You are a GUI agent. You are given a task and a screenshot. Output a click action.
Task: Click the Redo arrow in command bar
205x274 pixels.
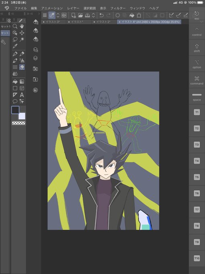tap(109, 15)
